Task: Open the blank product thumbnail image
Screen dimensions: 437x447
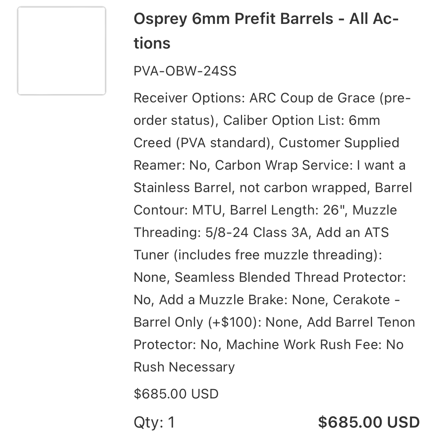Action: click(x=62, y=51)
